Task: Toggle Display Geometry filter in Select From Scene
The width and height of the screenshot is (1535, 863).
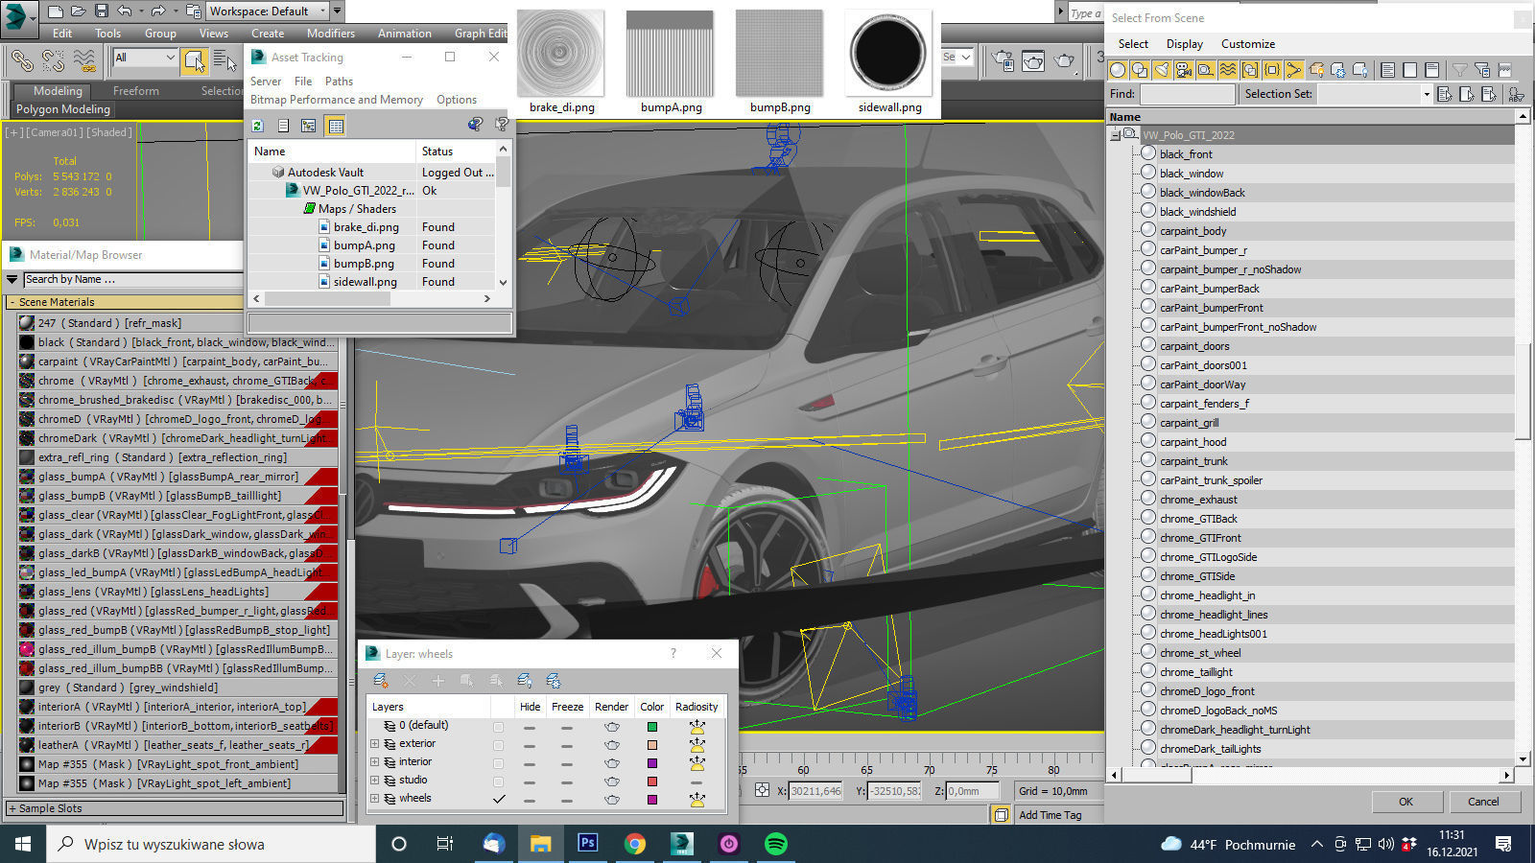Action: click(x=1118, y=70)
